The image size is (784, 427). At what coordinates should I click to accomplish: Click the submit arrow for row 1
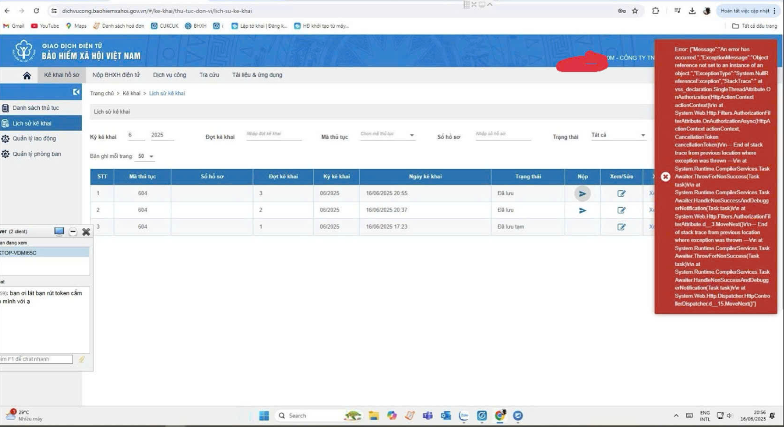(x=583, y=194)
